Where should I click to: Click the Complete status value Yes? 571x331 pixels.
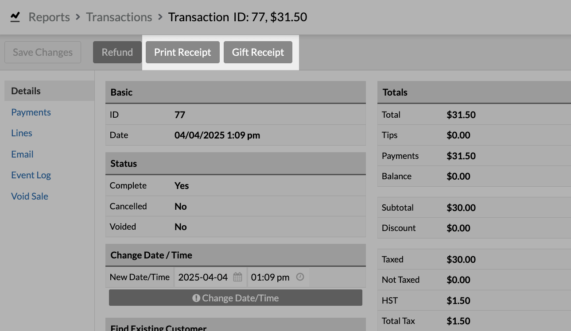(x=182, y=186)
